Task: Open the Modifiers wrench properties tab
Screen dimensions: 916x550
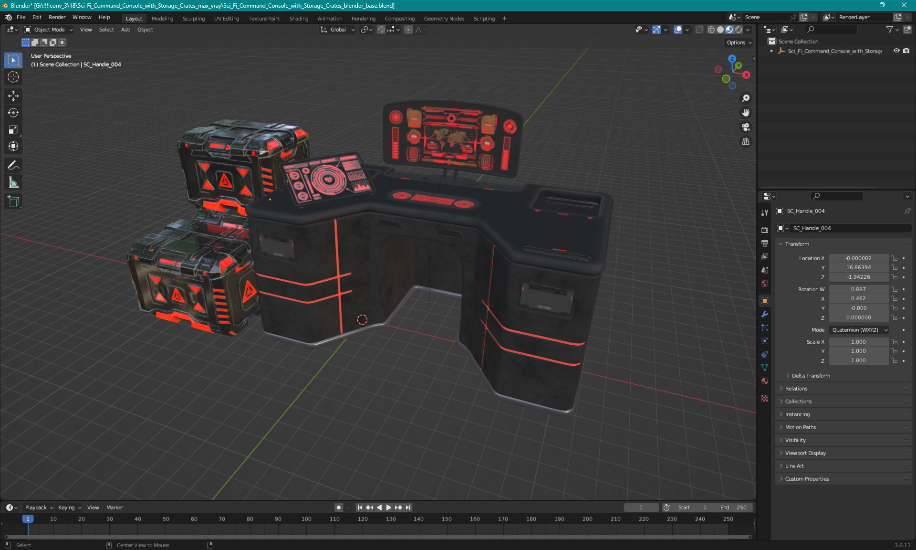Action: click(x=765, y=314)
